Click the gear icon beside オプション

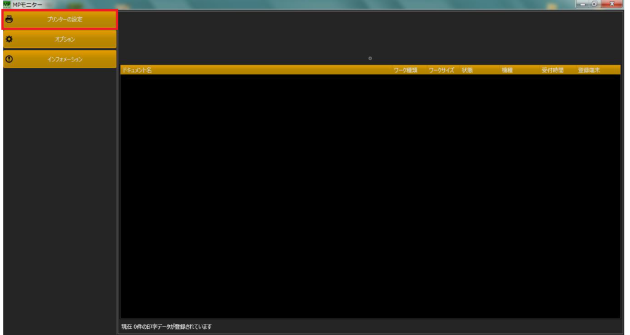coord(9,39)
